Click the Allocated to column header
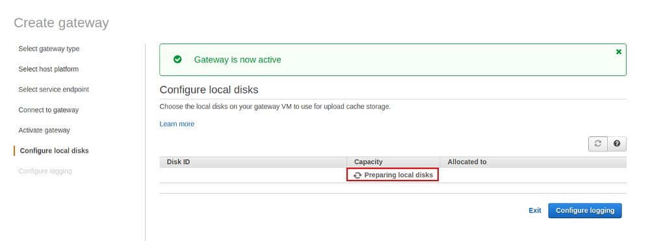650x241 pixels. [x=467, y=162]
